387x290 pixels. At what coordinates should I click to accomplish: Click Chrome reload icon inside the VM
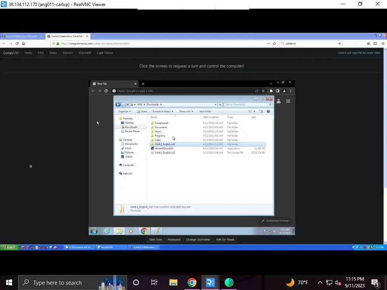[106, 91]
